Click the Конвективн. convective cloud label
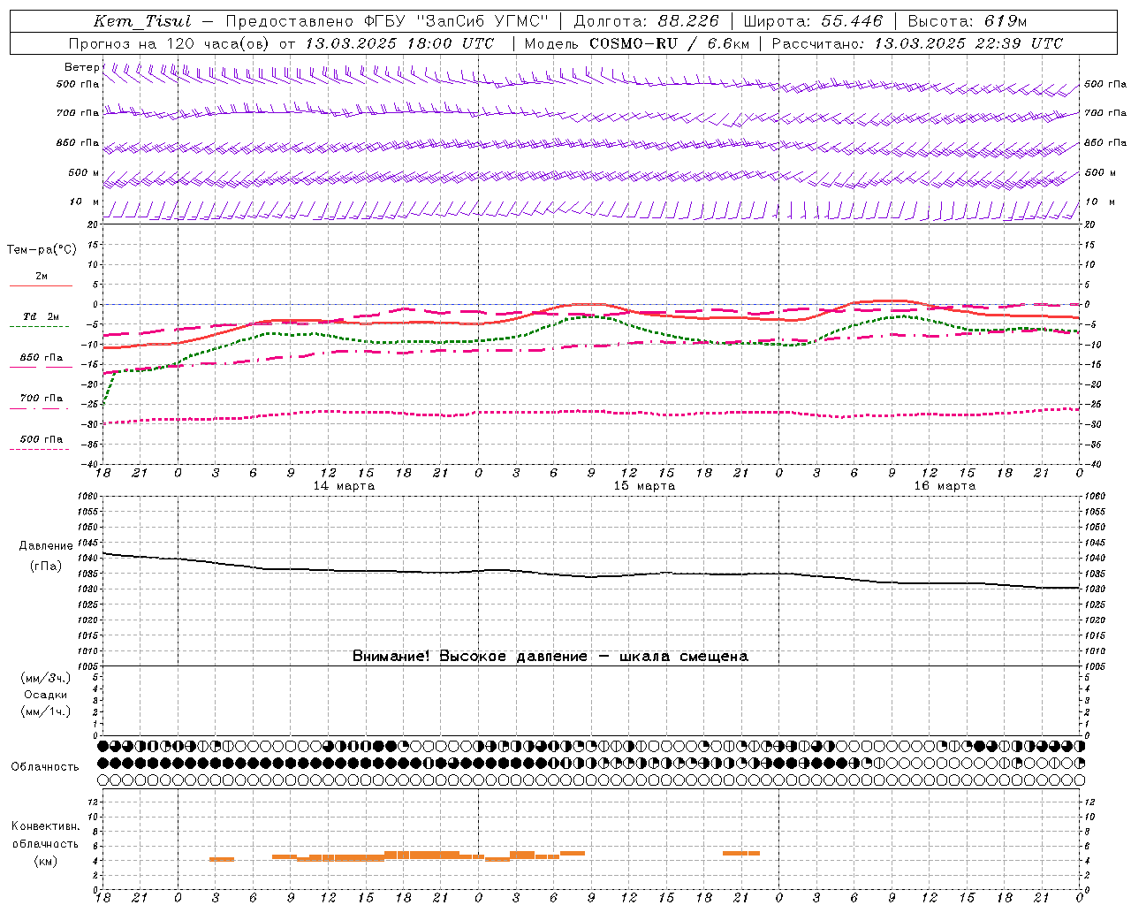The width and height of the screenshot is (1131, 905). click(46, 826)
